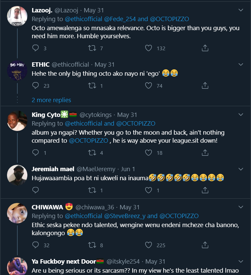This screenshot has width=251, height=275.
Task: Like Jeremiah mael's tweet
Action: tap(149, 190)
